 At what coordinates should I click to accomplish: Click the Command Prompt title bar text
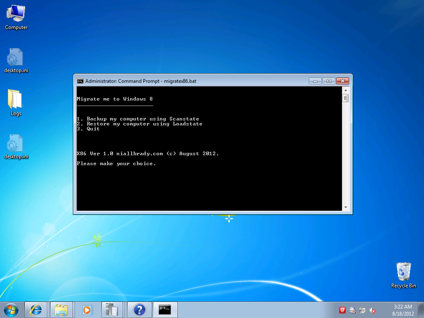(x=141, y=81)
